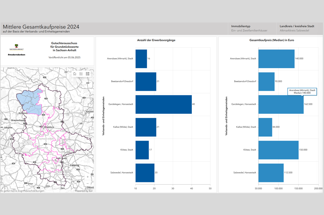Screen dimensions: 324x215
Task: Click the map Home extent icon
Action: pos(75,74)
